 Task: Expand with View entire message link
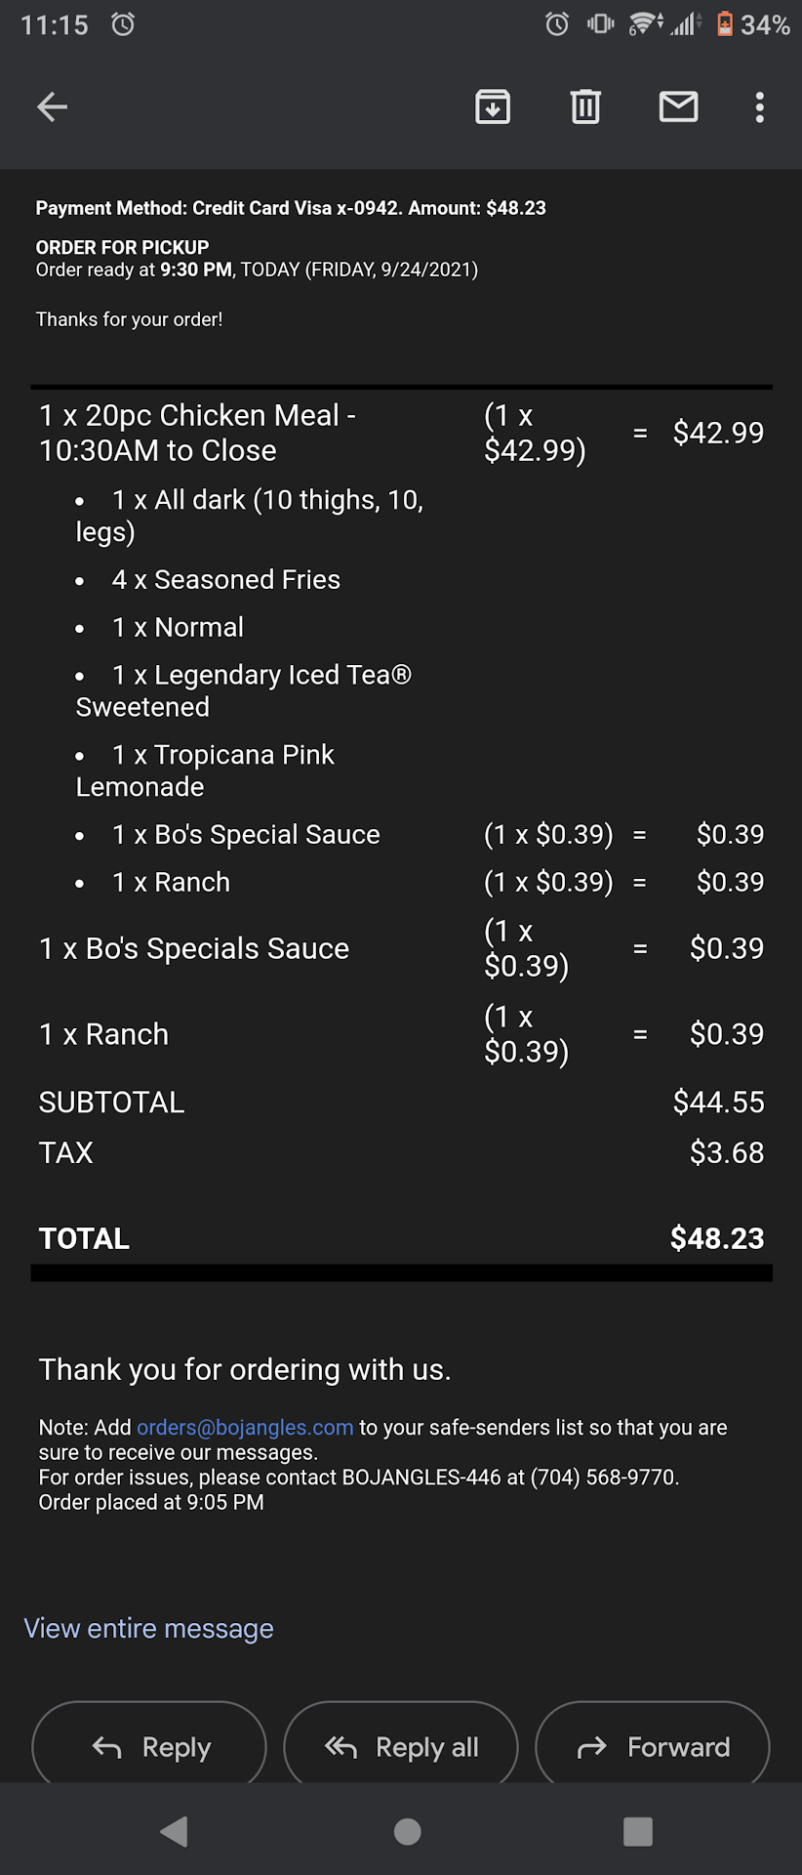point(148,1629)
